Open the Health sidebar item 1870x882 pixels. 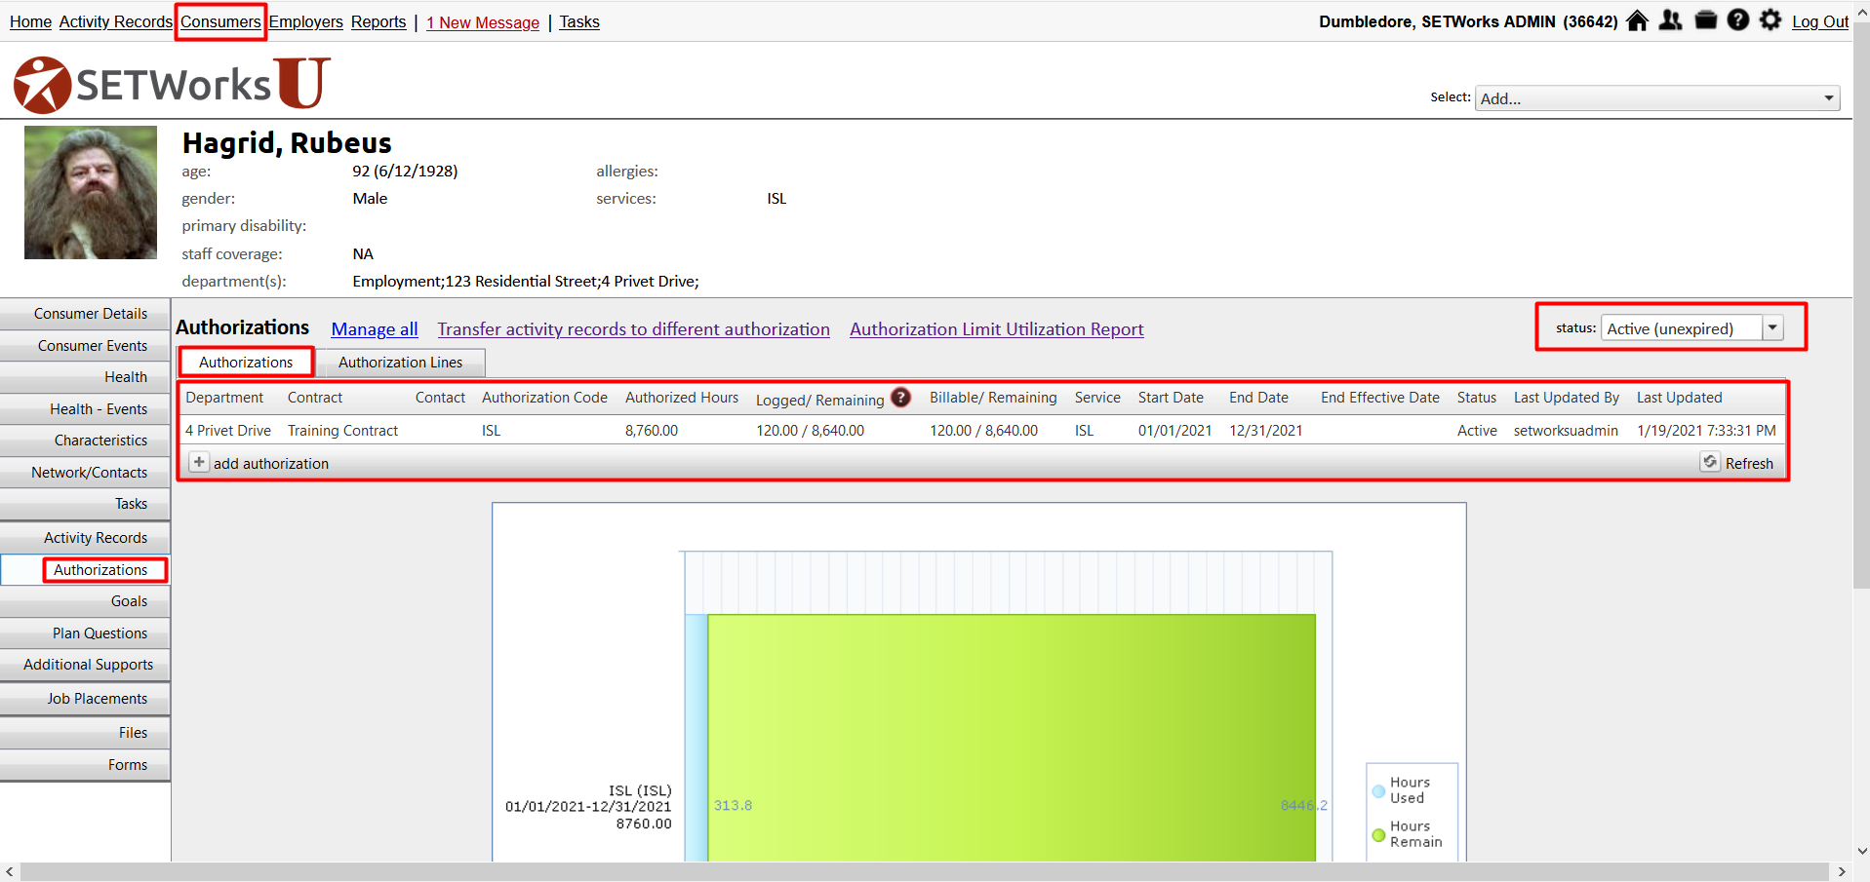[x=85, y=377]
